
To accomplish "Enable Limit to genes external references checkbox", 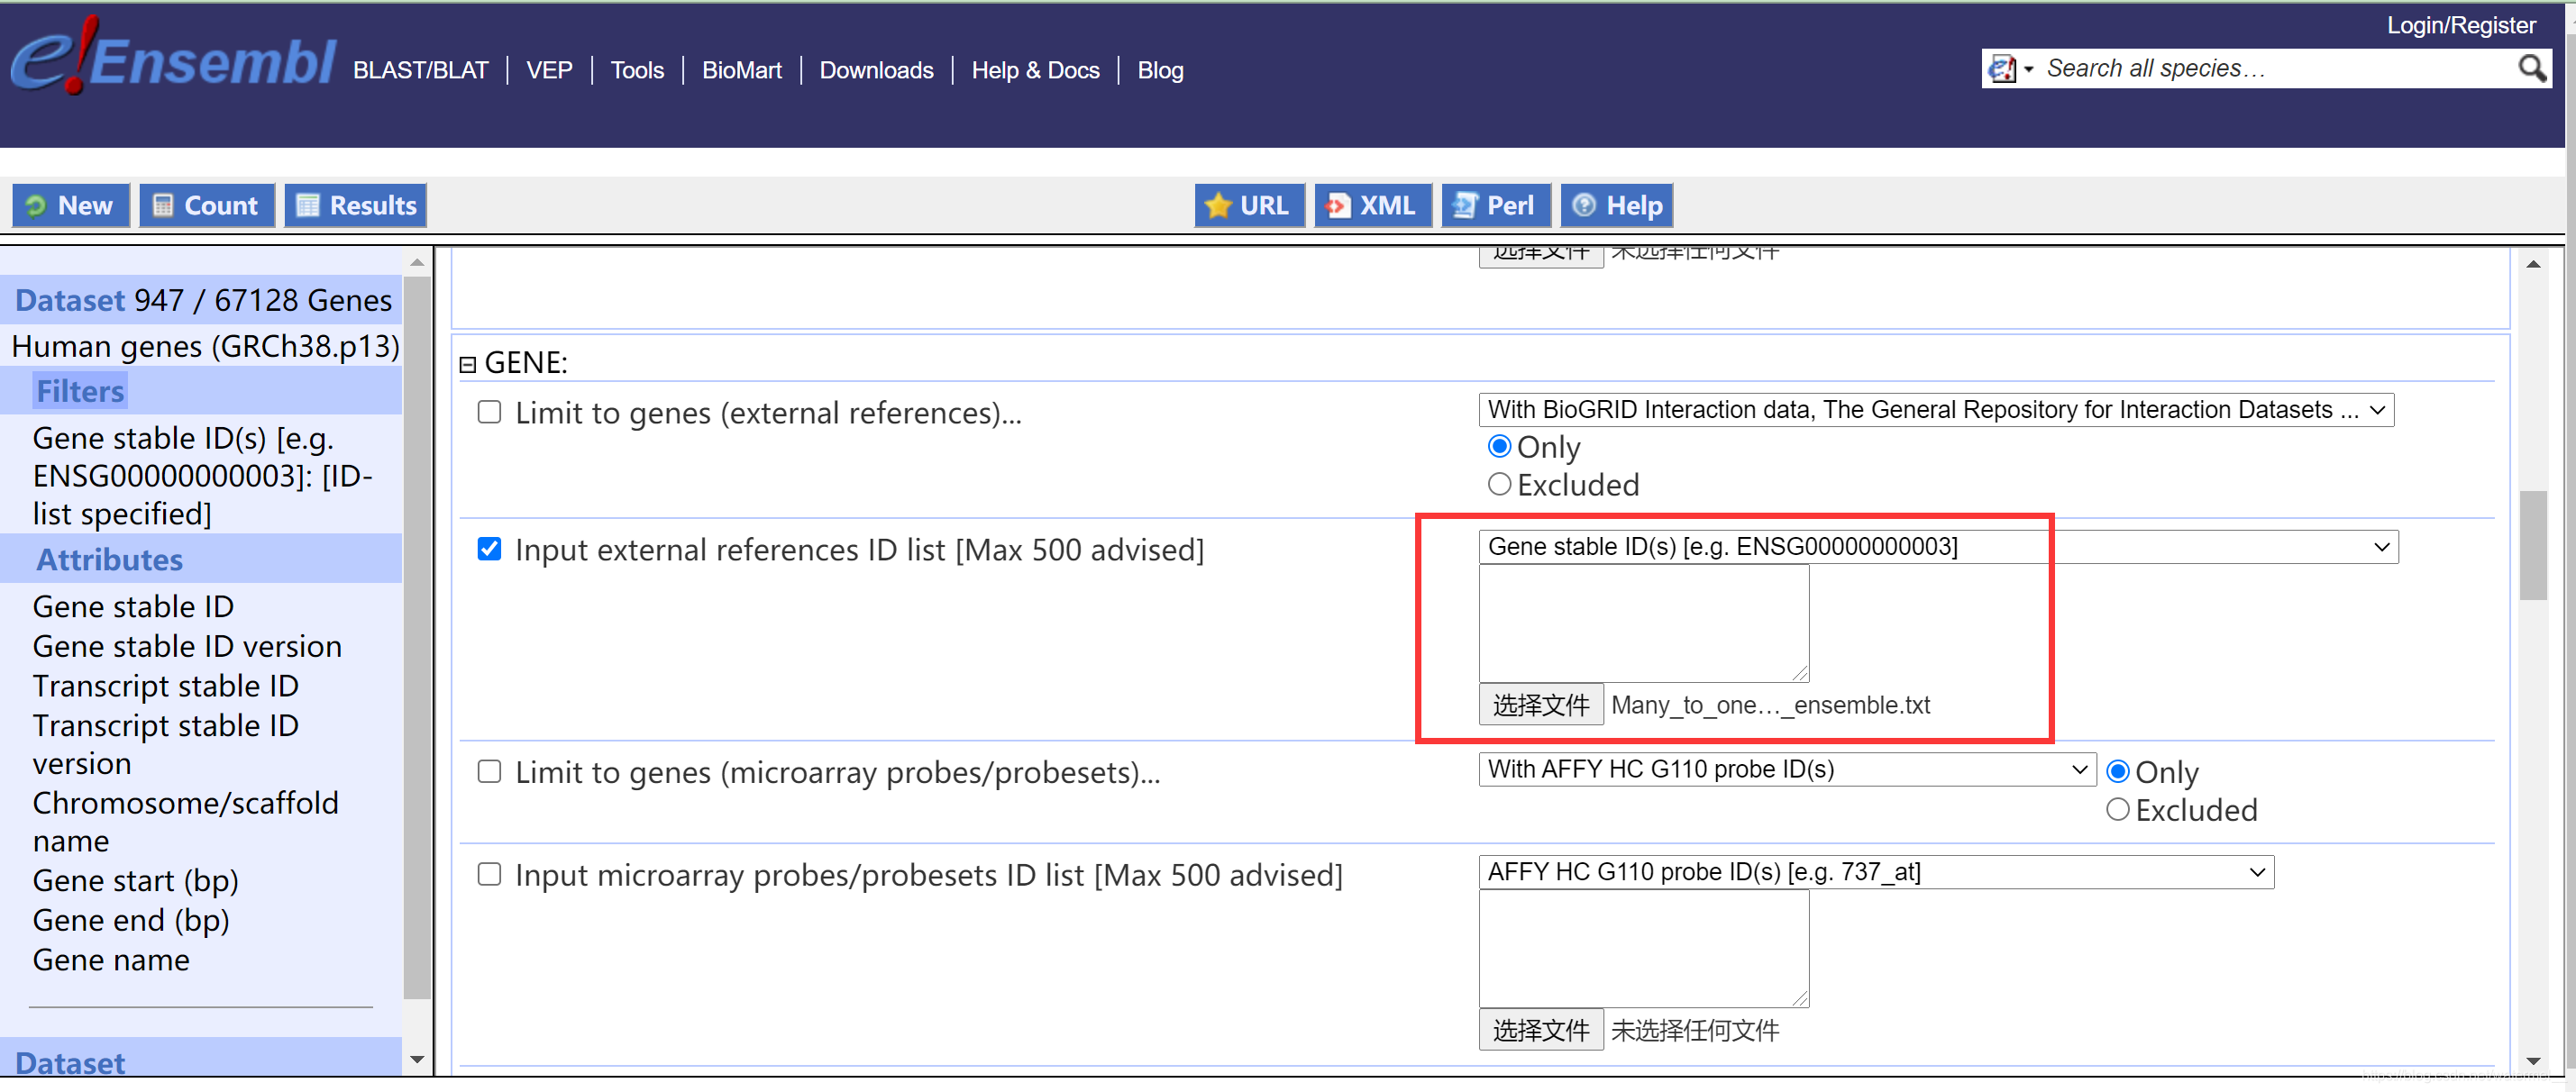I will 489,412.
